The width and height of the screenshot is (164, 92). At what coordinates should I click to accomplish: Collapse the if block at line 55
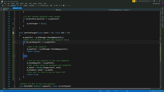coord(14,19)
